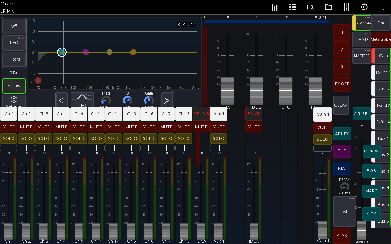Solo Ch 3
This screenshot has width=391, height=244.
44,138
